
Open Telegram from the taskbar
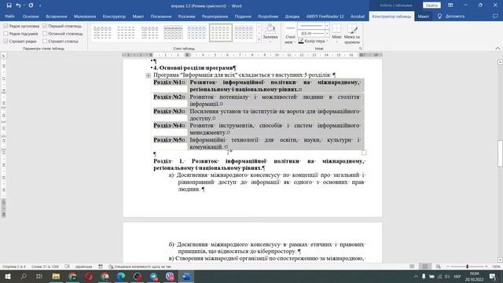click(x=154, y=276)
